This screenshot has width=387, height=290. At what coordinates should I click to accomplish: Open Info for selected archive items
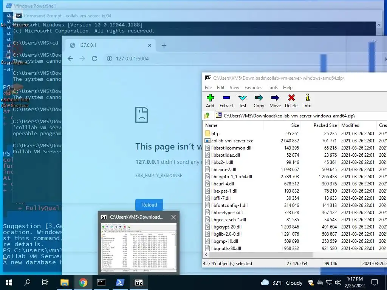coord(307,101)
